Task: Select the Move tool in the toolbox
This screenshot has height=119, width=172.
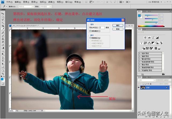Action: tap(3, 13)
